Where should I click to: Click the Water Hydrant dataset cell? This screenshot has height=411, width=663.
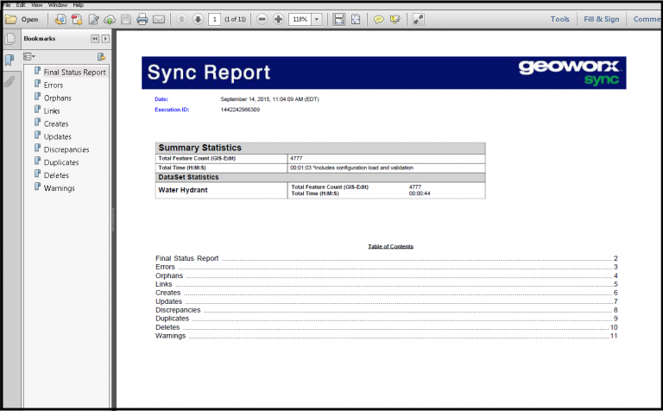[221, 190]
